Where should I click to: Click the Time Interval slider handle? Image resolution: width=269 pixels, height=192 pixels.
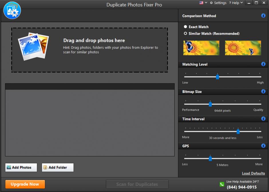(x=238, y=131)
